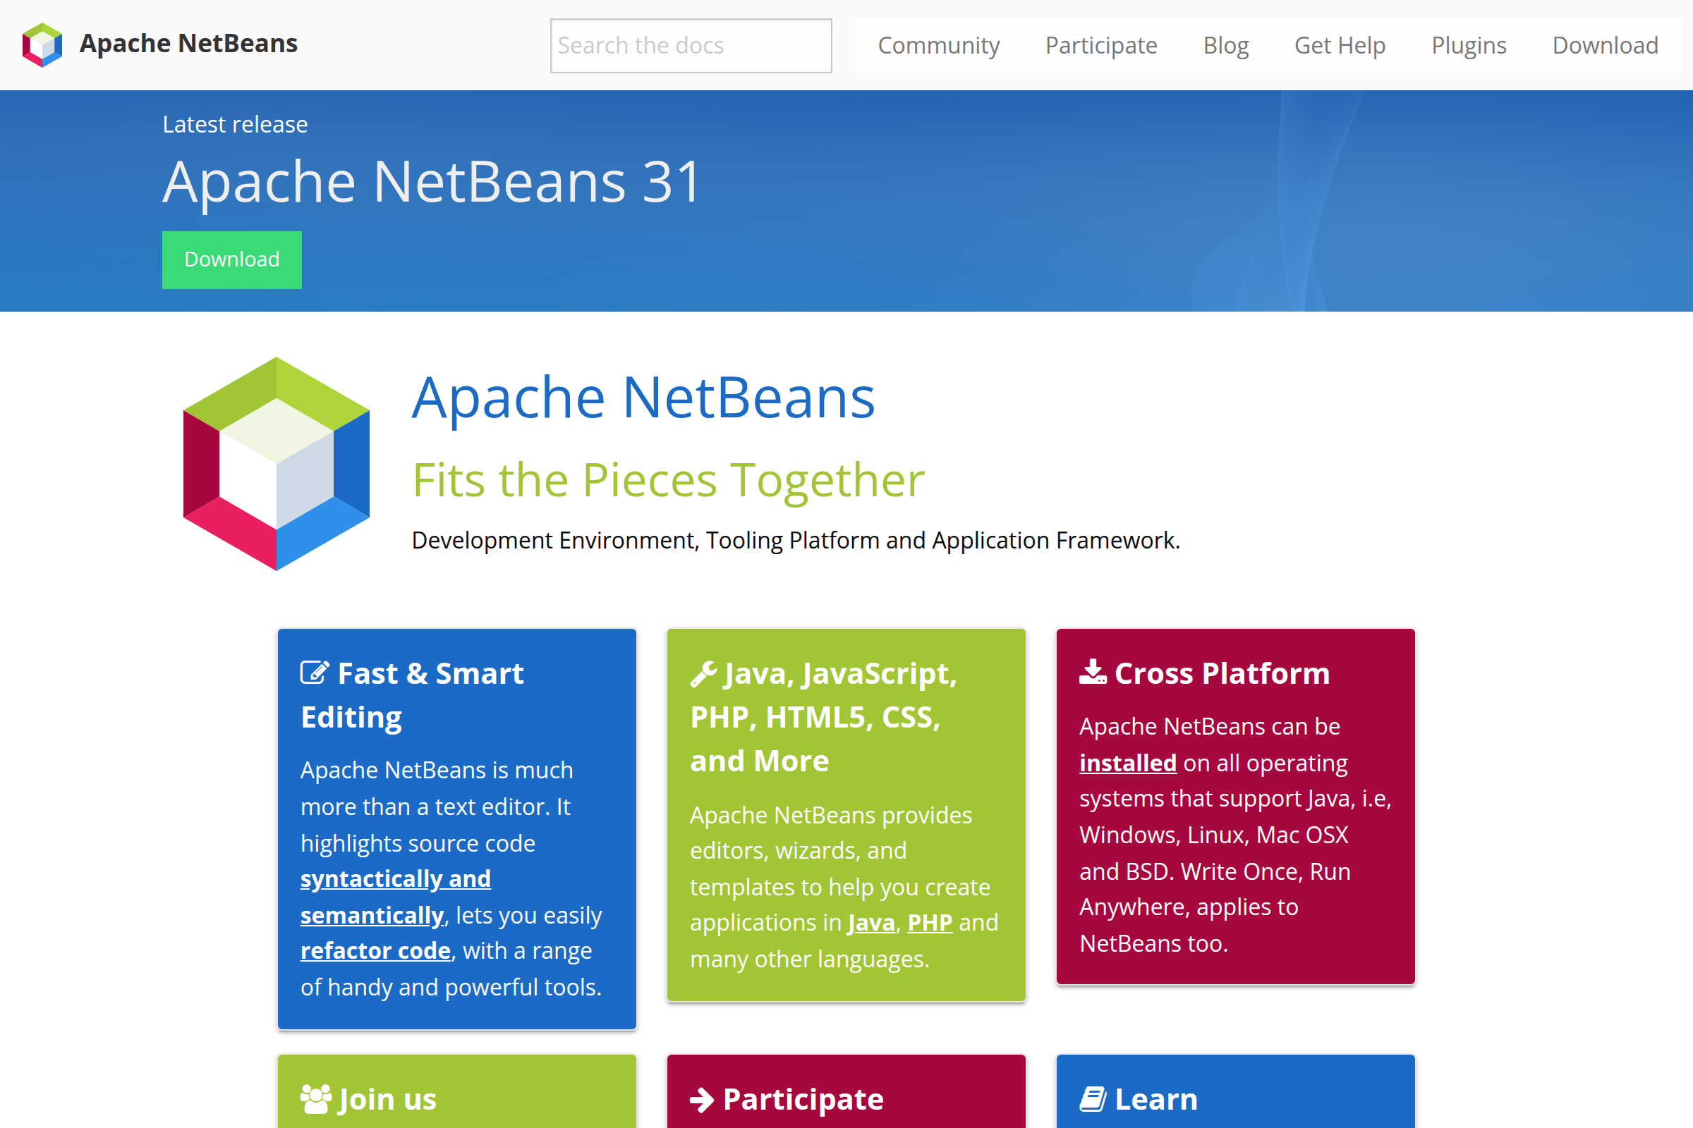Click the arrow icon beside Participate card
The image size is (1693, 1128).
[x=702, y=1099]
